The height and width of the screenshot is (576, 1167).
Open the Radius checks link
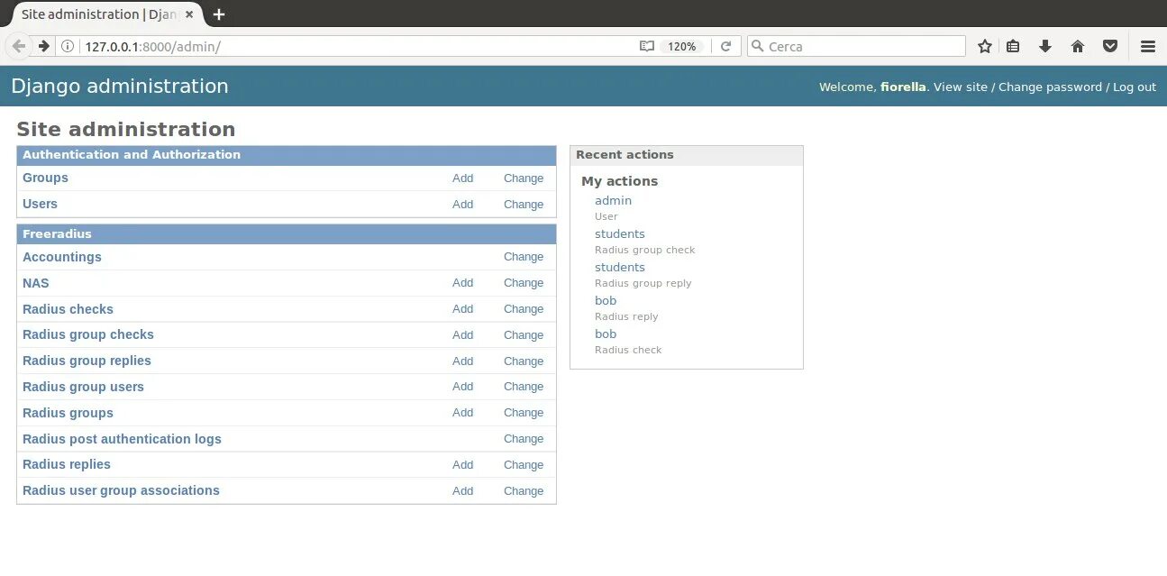(x=68, y=309)
